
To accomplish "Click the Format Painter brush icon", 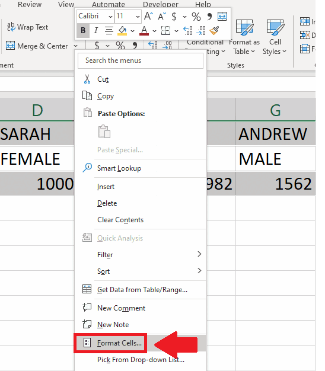I will point(215,31).
